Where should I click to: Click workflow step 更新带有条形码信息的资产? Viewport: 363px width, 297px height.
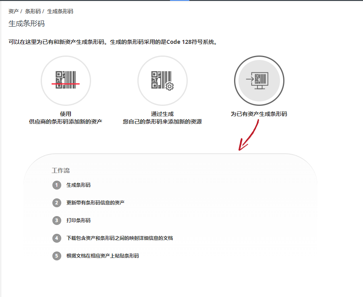click(x=95, y=203)
